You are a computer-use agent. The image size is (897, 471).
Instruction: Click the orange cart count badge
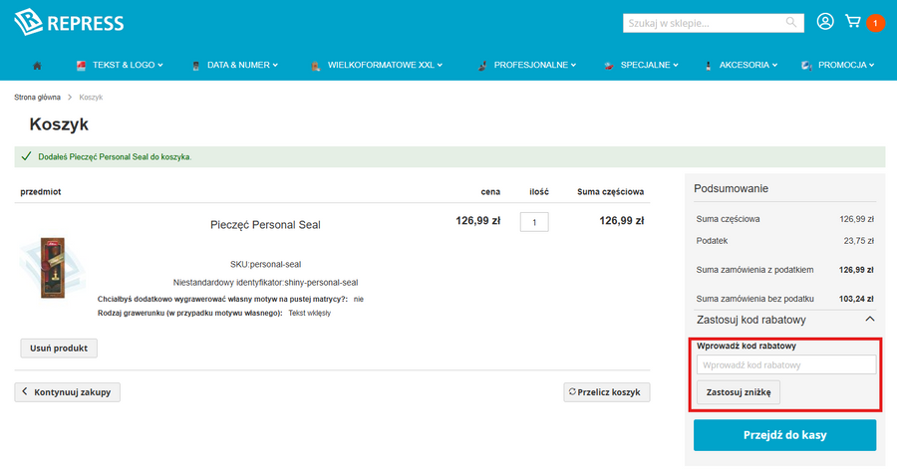875,23
